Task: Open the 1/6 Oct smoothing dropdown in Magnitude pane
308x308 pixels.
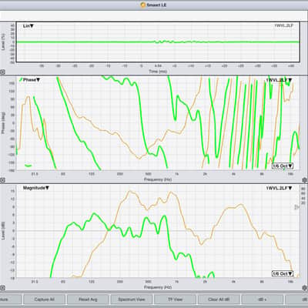Action: [x=283, y=274]
